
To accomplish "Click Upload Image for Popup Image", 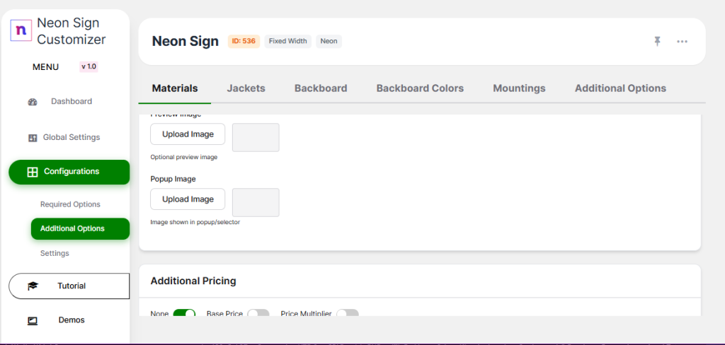I will pyautogui.click(x=188, y=199).
